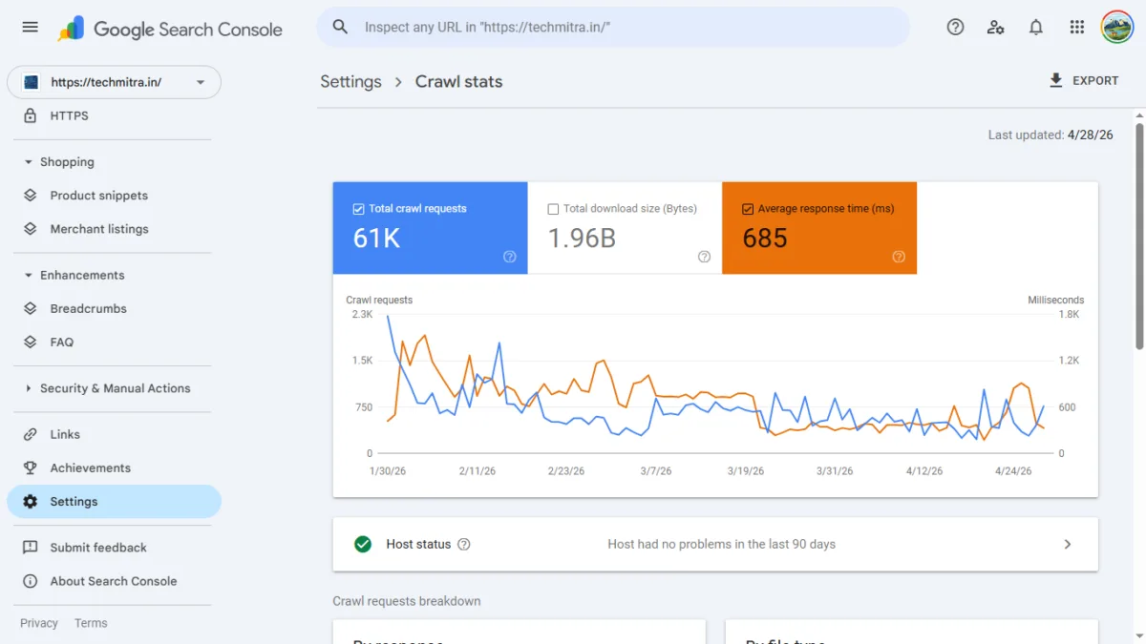Click the Settings gear icon
1146x644 pixels.
31,502
